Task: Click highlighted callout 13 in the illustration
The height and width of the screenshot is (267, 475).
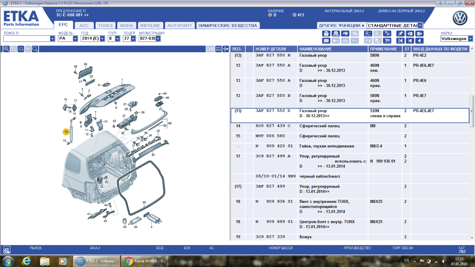Action: point(66,132)
